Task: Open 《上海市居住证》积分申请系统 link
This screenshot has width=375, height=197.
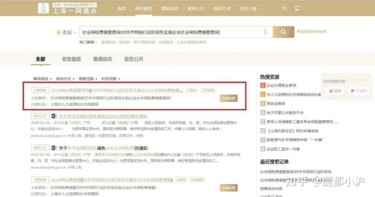Action: pyautogui.click(x=292, y=131)
